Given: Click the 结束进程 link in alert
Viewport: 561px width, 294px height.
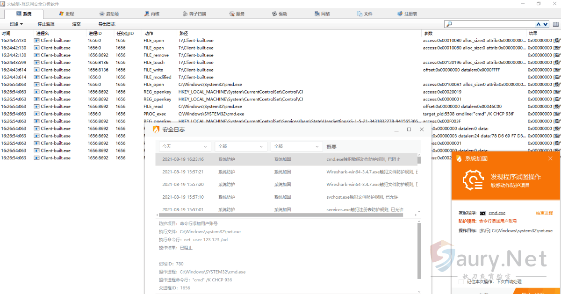Looking at the screenshot, I should [x=544, y=213].
